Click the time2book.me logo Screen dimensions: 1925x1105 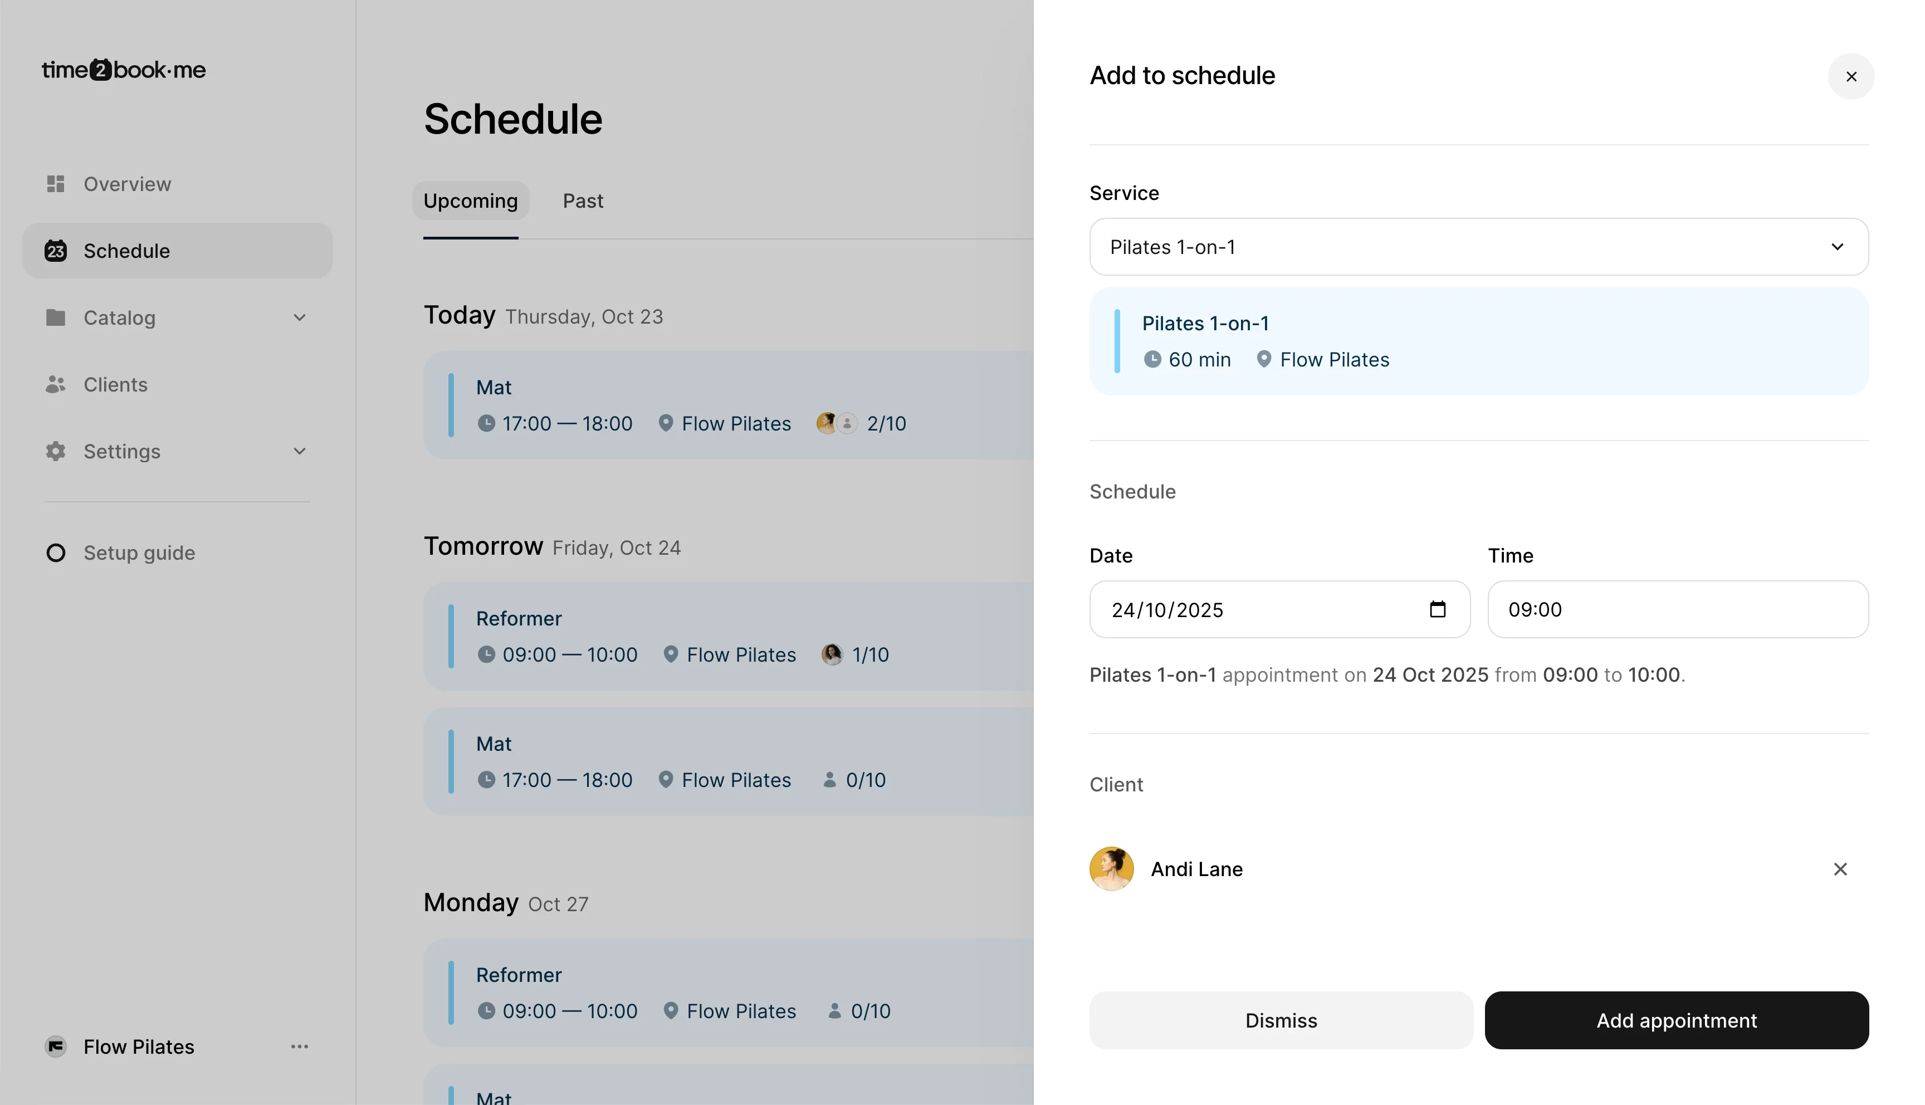tap(124, 70)
